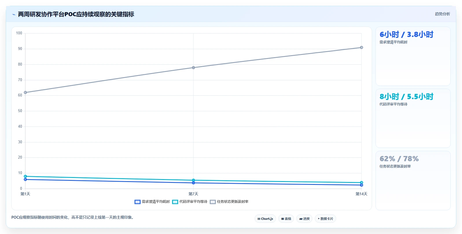Select the 表格 chip

tap(286, 219)
